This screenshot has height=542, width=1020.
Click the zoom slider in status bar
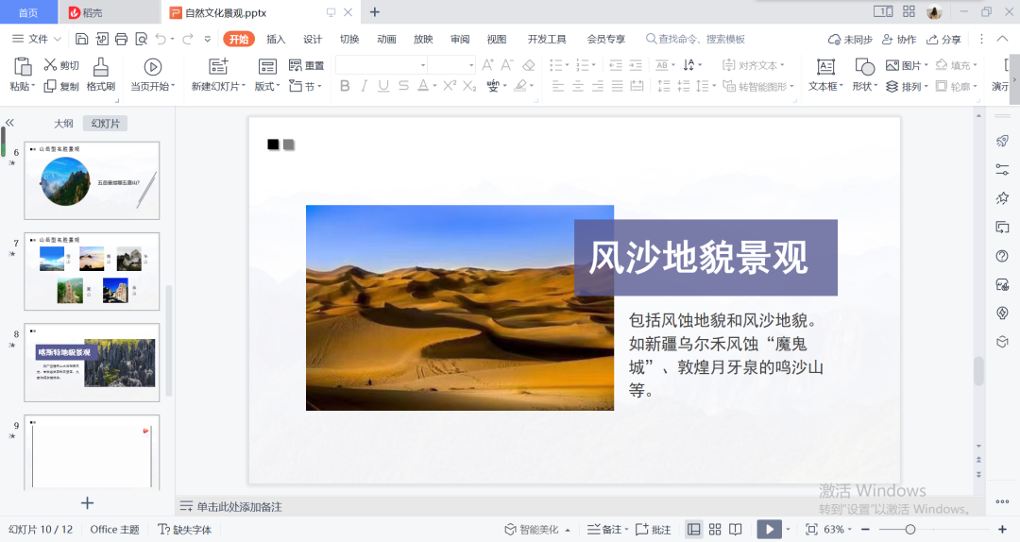click(x=910, y=530)
